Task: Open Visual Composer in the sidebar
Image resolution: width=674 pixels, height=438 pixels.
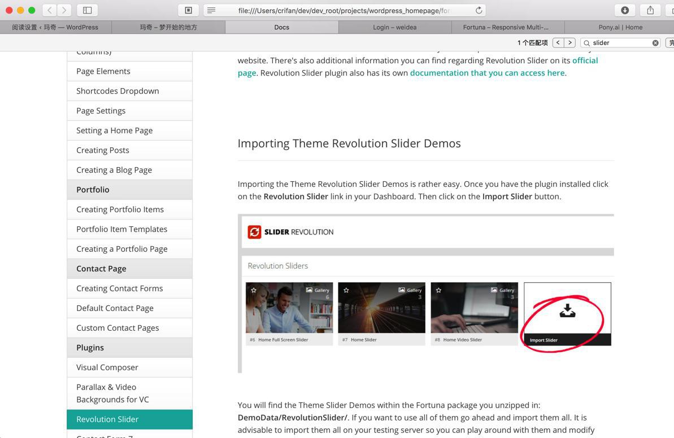Action: [x=130, y=367]
